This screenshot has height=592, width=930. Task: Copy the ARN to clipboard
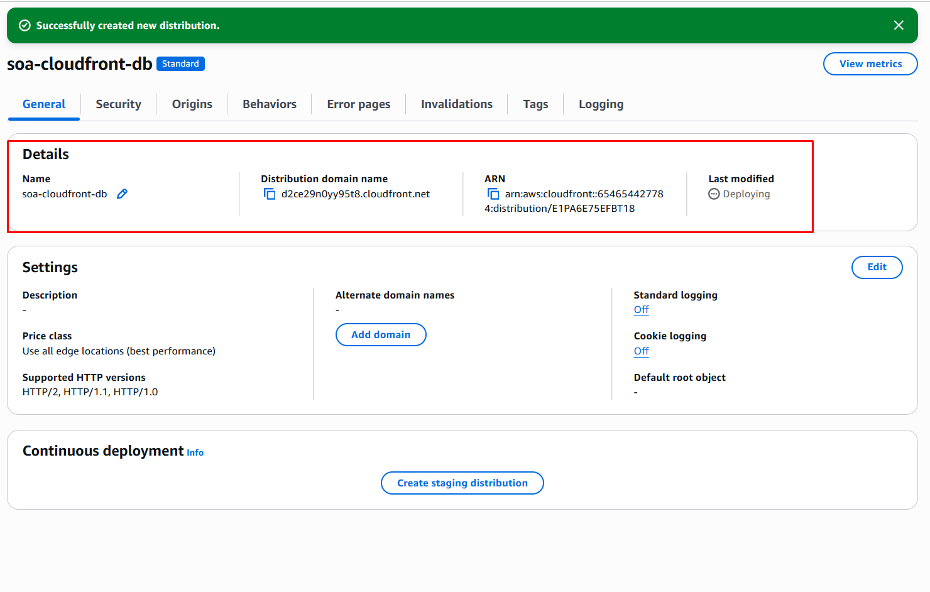point(493,194)
